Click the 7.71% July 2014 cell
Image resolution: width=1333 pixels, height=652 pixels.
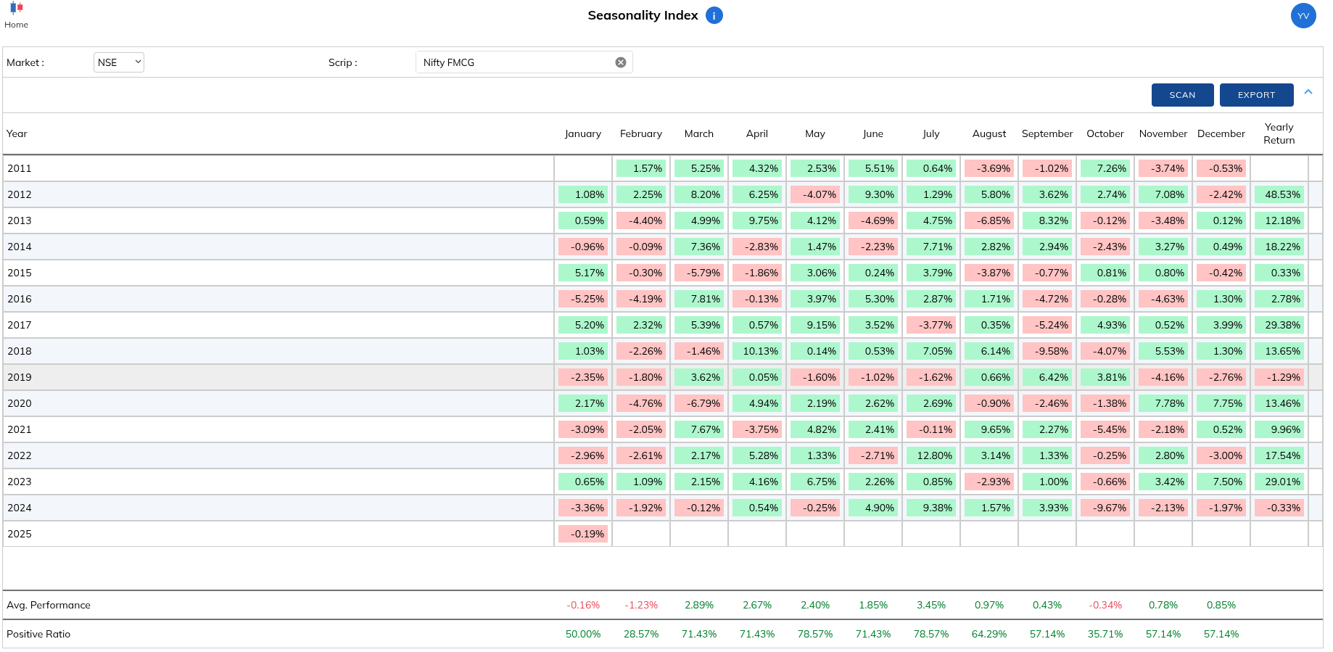pyautogui.click(x=931, y=247)
